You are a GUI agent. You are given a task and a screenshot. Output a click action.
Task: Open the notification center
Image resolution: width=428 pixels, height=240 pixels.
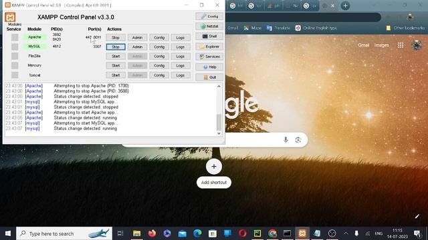click(417, 233)
